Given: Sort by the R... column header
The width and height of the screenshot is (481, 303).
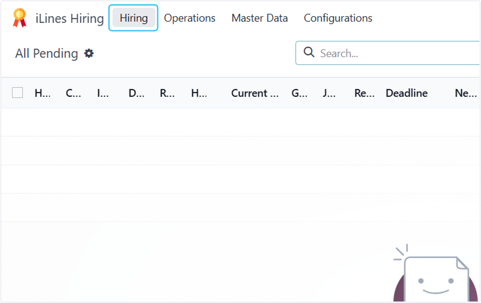Looking at the screenshot, I should coord(167,93).
